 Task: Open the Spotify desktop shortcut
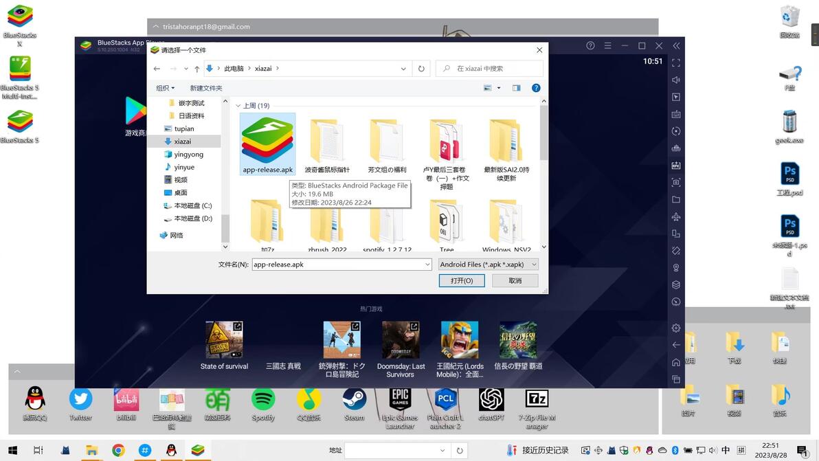[x=263, y=405]
